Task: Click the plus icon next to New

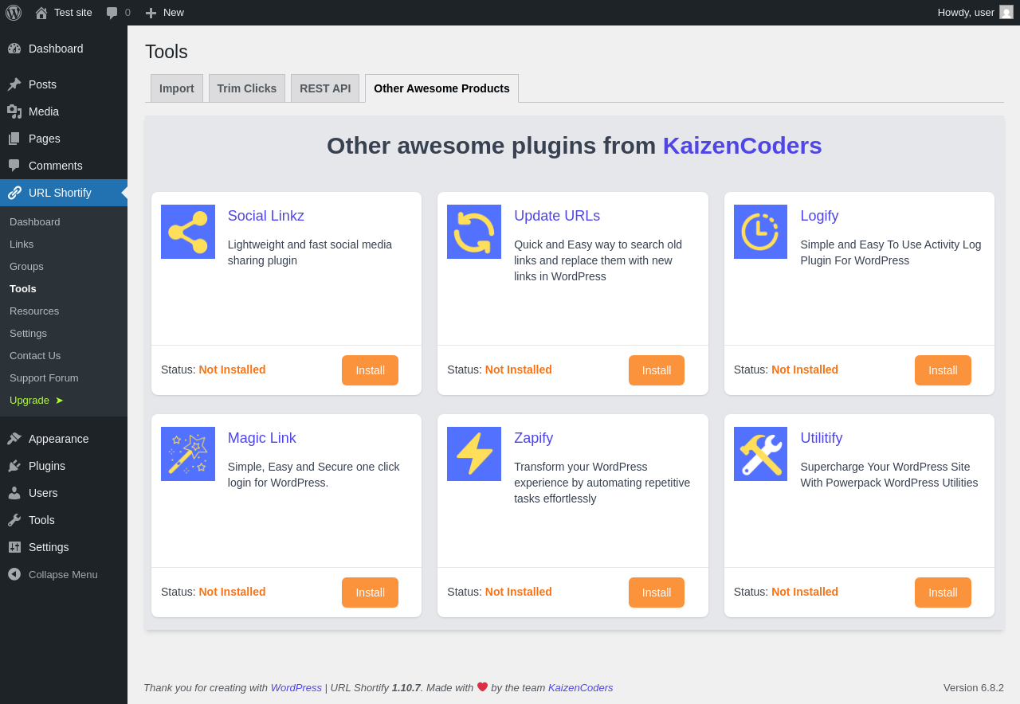Action: coord(151,13)
